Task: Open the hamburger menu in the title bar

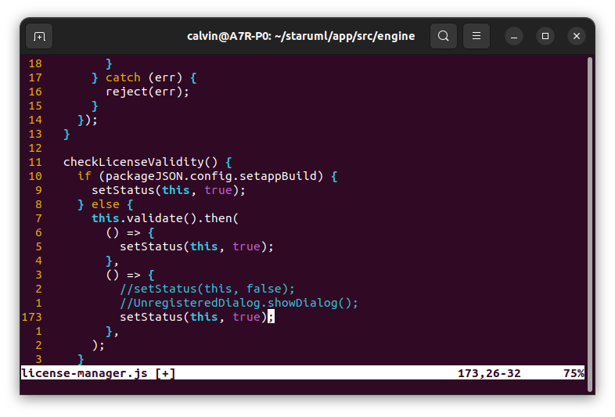Action: (477, 36)
